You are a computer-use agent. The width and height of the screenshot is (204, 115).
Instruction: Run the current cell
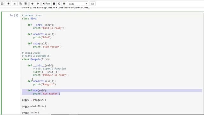click(46, 4)
